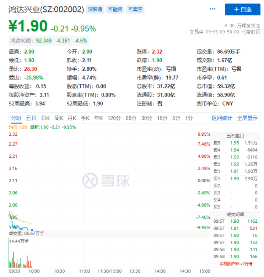
Task: Click the 卖2 row priced 1.92
Action: pos(235,164)
